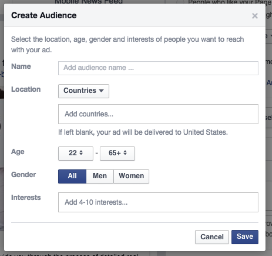Click the Interests field label

tap(26, 198)
